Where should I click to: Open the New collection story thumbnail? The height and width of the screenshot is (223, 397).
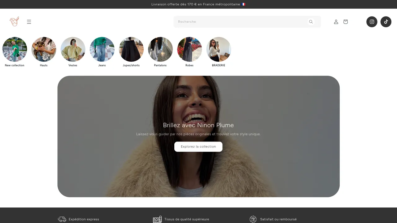pos(15,49)
